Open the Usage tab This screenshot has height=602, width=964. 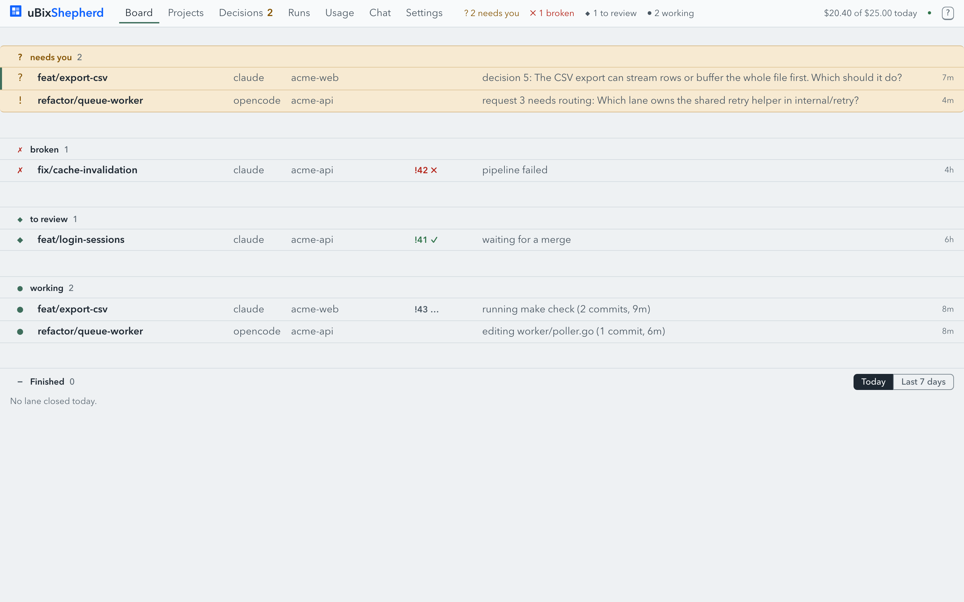[x=339, y=13]
